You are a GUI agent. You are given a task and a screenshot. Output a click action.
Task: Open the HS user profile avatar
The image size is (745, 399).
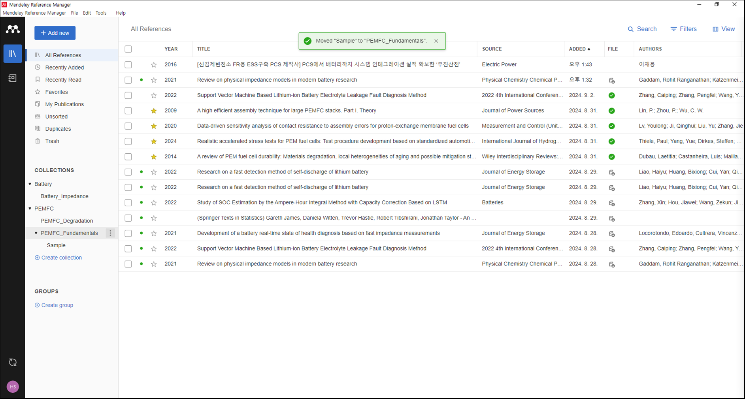coord(13,387)
